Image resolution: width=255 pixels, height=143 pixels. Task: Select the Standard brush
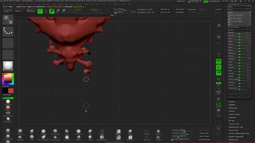tap(20, 131)
